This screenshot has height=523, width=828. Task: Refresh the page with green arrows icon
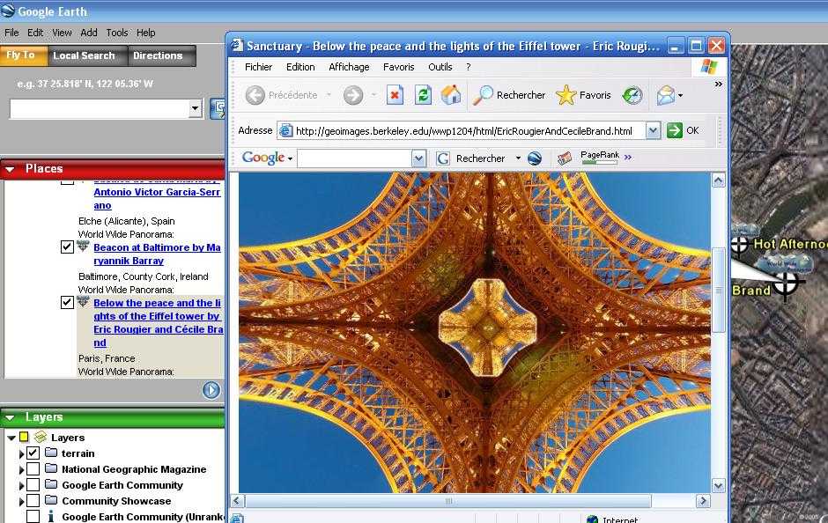[x=423, y=95]
